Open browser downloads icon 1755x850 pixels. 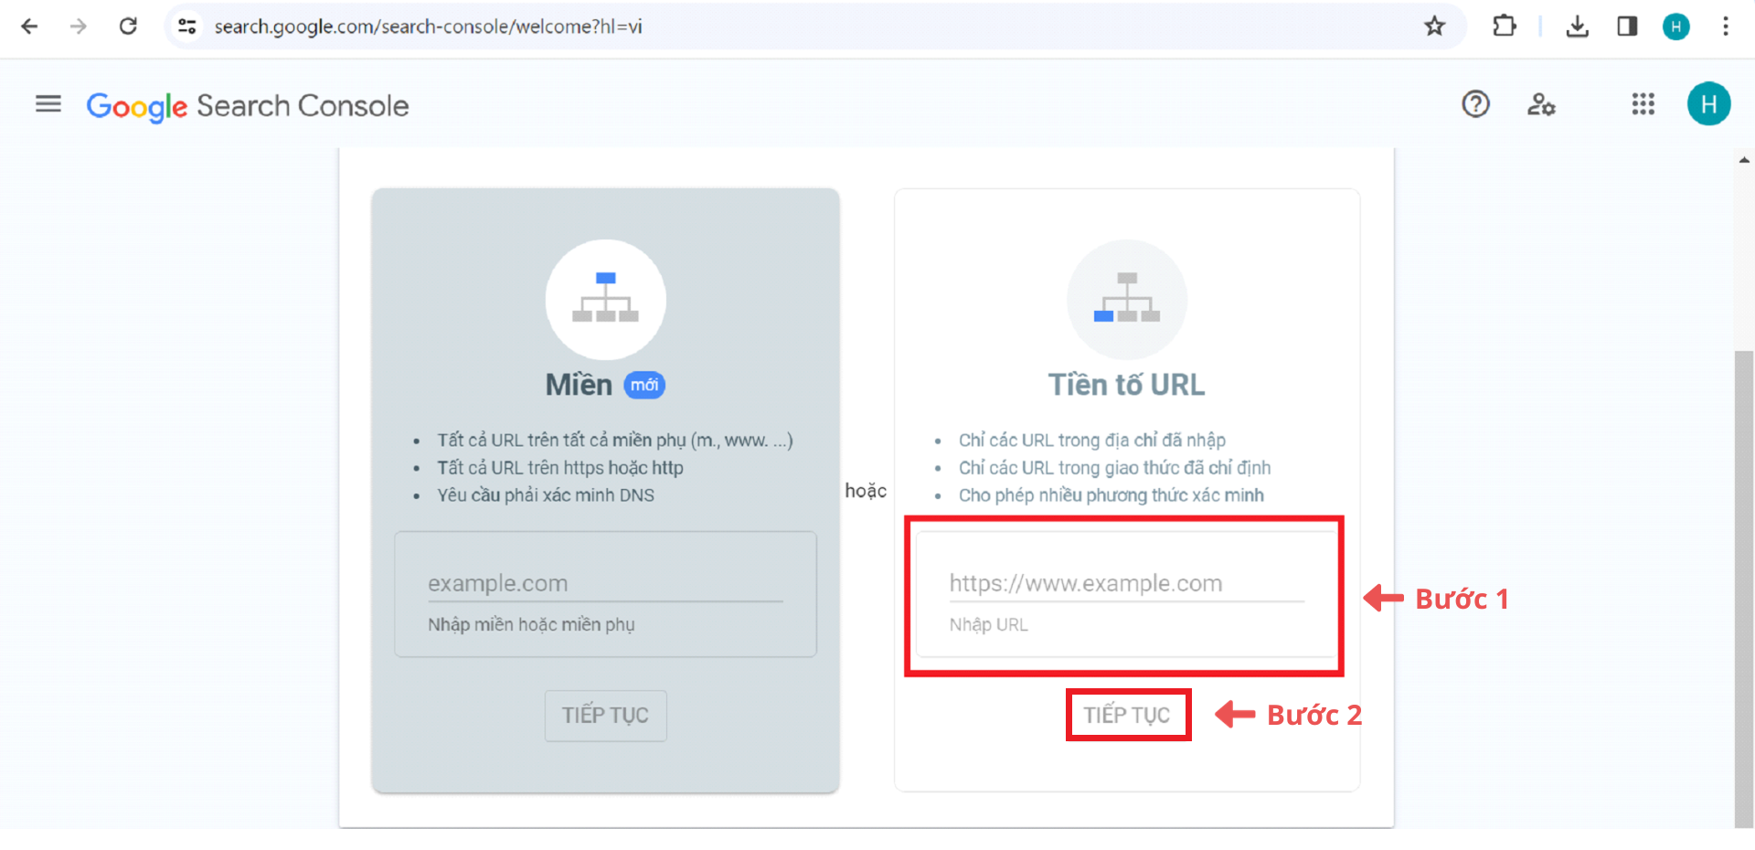[1577, 27]
